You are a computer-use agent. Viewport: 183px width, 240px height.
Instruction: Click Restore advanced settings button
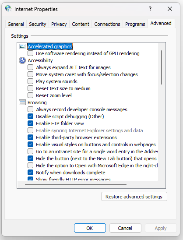[134, 197]
